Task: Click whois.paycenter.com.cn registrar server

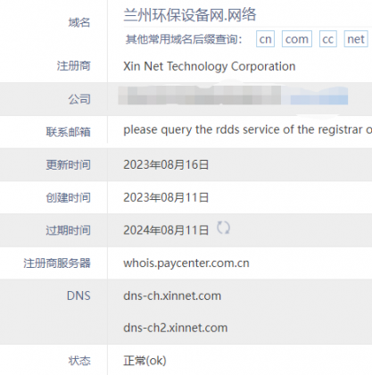Action: pos(186,263)
